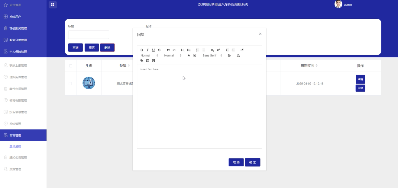Apply strikethrough formatting
The height and width of the screenshot is (188, 398).
point(159,50)
